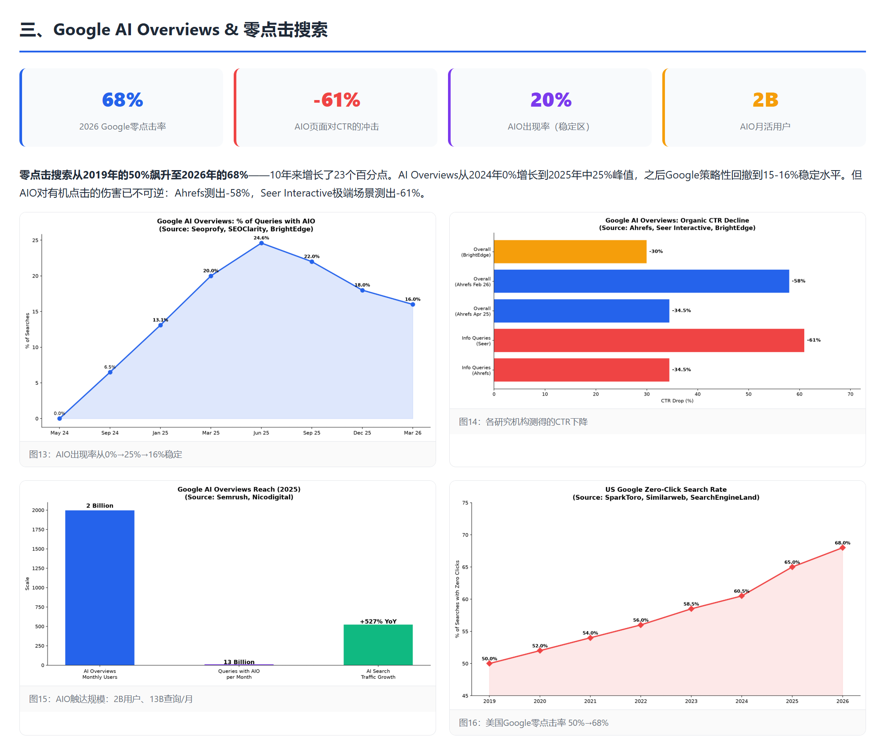Image resolution: width=881 pixels, height=743 pixels.
Task: Click the "Queries with AIO per Month" axis label
Action: point(239,674)
